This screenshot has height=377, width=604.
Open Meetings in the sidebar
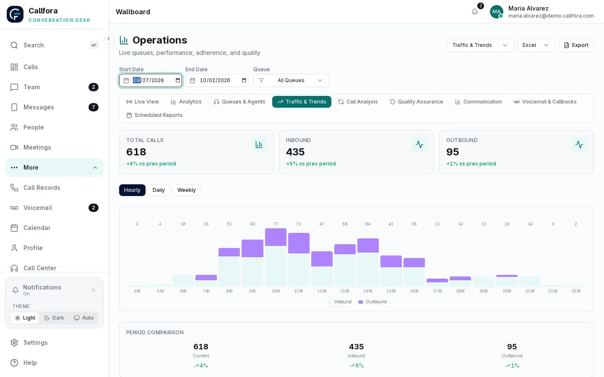(x=54, y=147)
